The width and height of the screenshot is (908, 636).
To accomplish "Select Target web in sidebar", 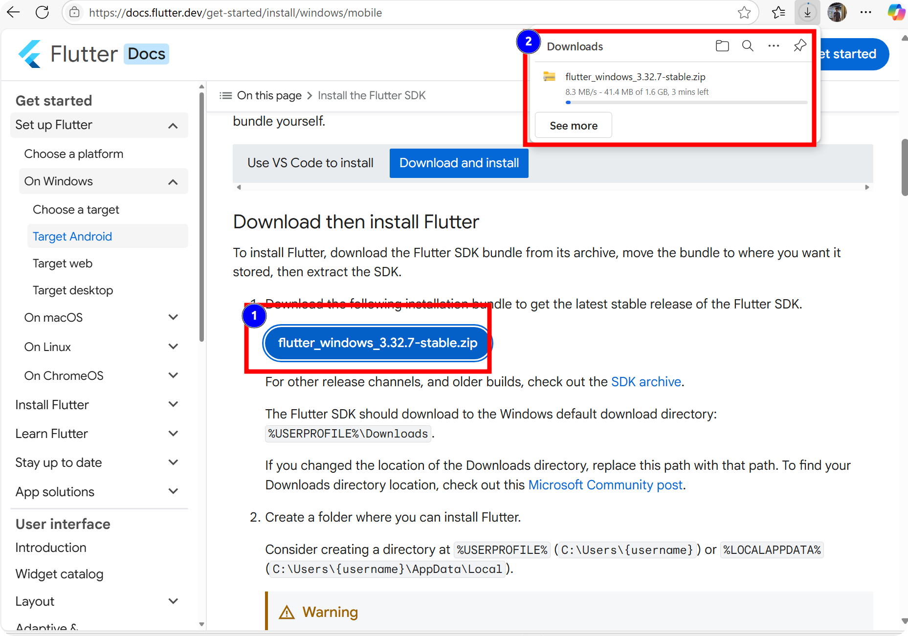I will (63, 263).
